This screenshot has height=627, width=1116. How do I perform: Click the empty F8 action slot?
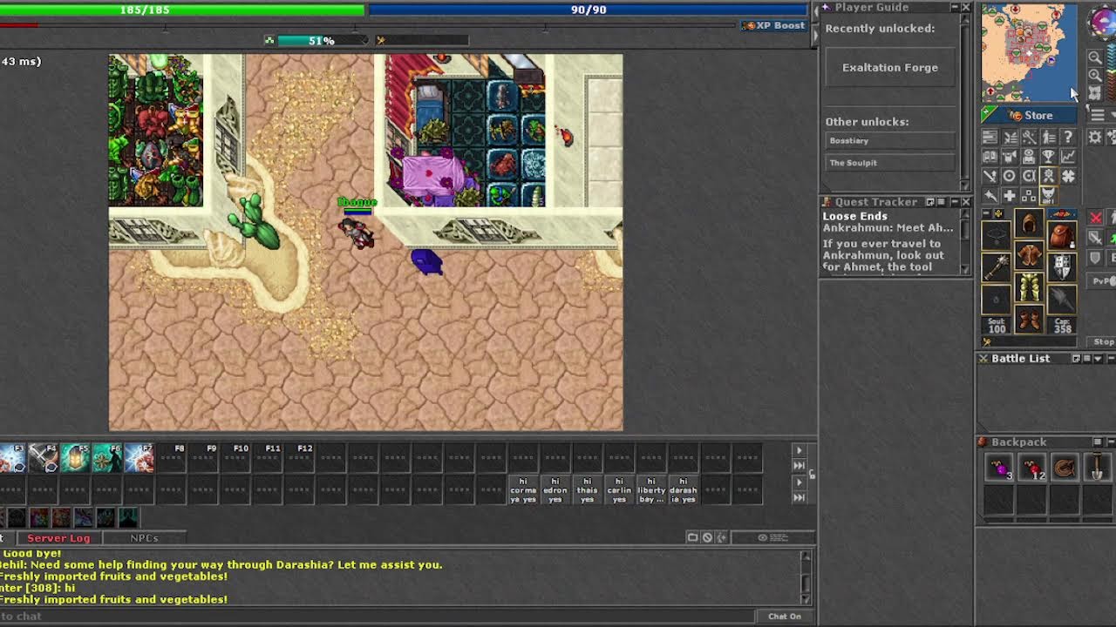pyautogui.click(x=172, y=458)
